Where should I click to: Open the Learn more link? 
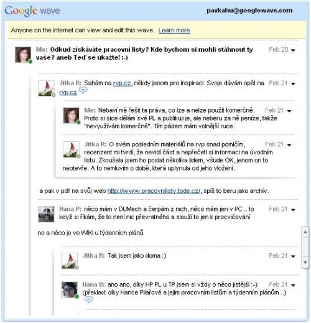(174, 30)
